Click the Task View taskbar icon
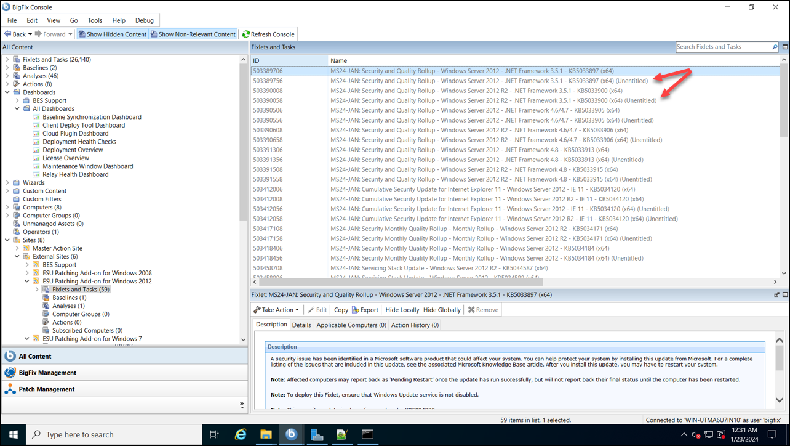 pos(214,434)
